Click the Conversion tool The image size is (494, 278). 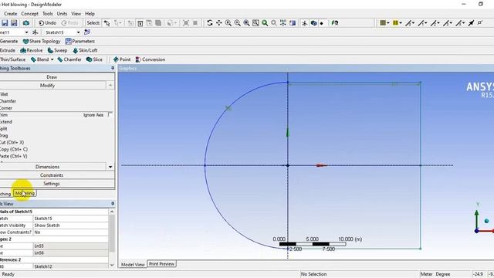(x=150, y=59)
